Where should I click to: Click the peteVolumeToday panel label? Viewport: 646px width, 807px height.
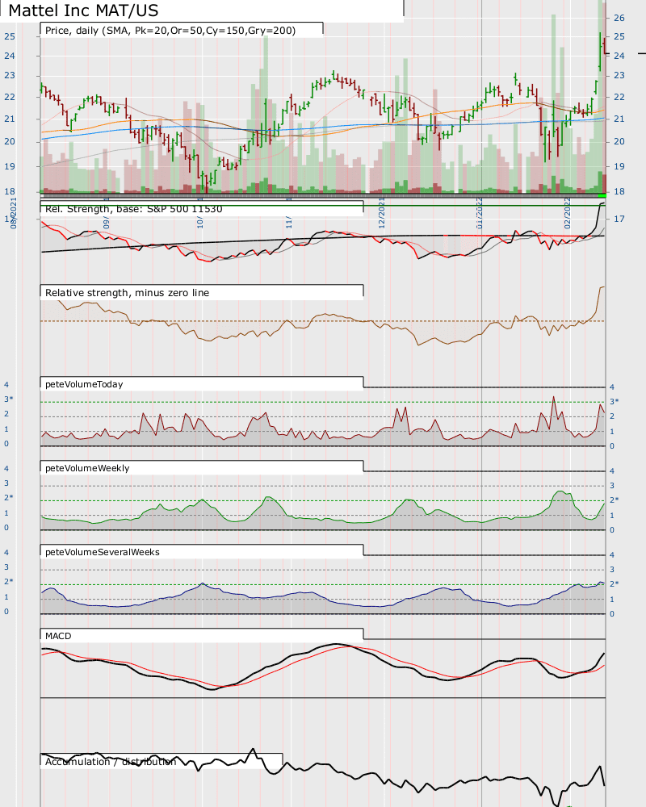pyautogui.click(x=84, y=384)
